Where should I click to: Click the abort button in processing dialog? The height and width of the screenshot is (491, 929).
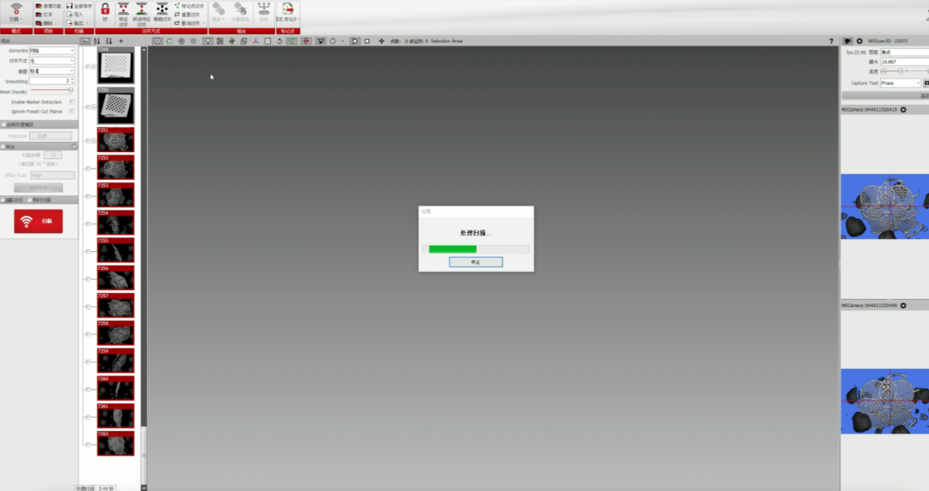pos(476,261)
